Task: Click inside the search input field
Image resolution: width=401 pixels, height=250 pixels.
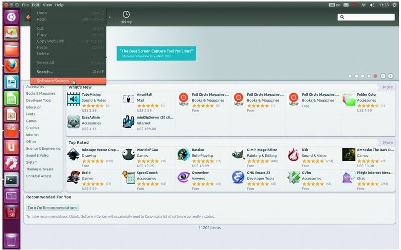Action: pyautogui.click(x=366, y=17)
